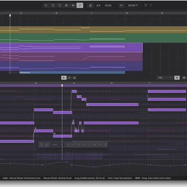Screen dimensions: 187x187
Task: Toggle the metronome icon beside 4/4
Action: [x=90, y=6]
